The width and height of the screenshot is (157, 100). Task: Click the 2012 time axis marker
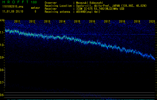pyautogui.click(x=32, y=21)
